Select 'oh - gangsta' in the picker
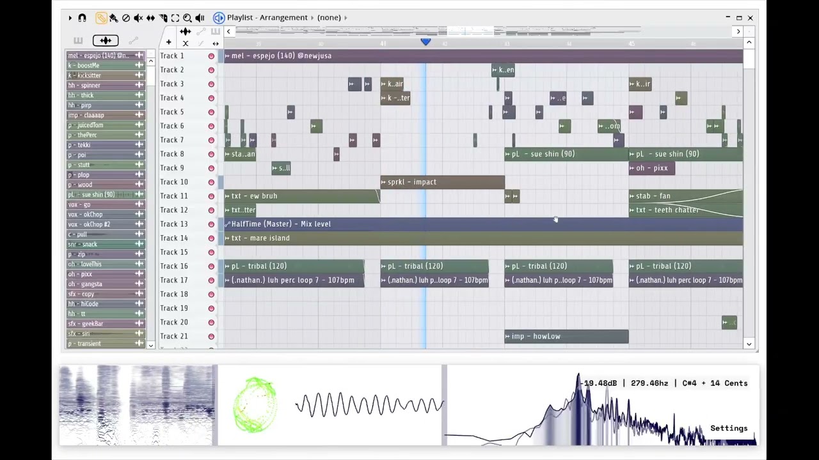819x460 pixels. click(x=106, y=284)
